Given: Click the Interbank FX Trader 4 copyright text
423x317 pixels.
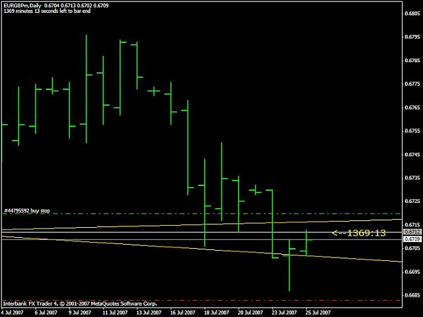Looking at the screenshot, I should pyautogui.click(x=80, y=303).
